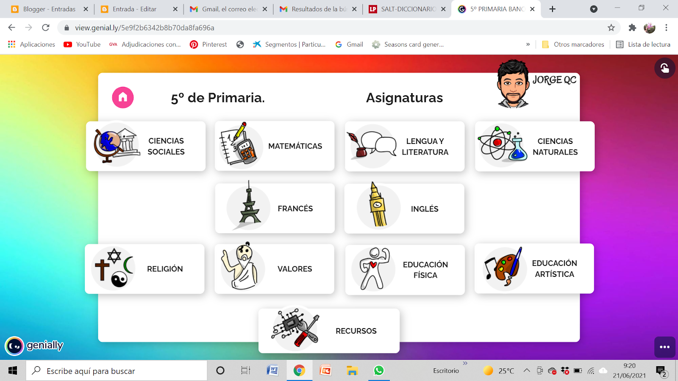Open the Genially three-dots menu

point(664,347)
